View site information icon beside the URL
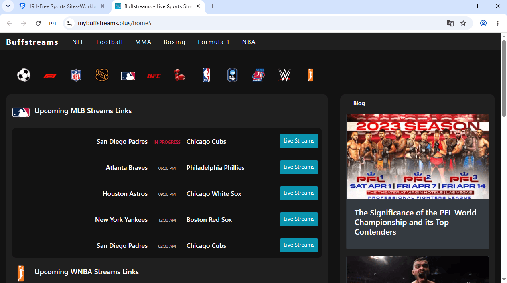The image size is (507, 283). (70, 23)
